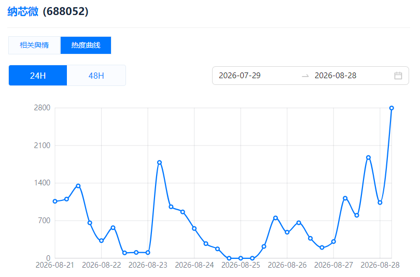Open the calendar icon in date range picker
The width and height of the screenshot is (420, 277).
(398, 76)
